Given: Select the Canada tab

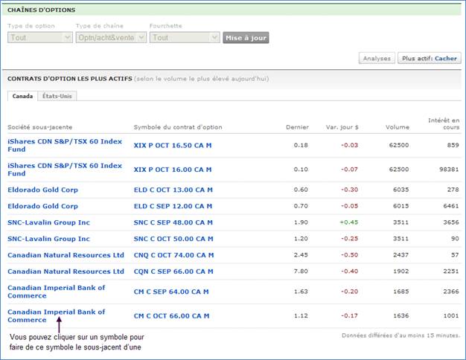Looking at the screenshot, I should click(x=22, y=96).
